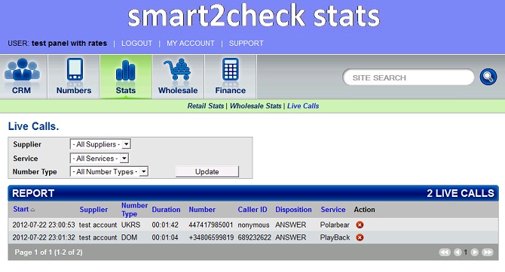Sort report by Start column header
Viewport: 505px width, 272px height.
(x=21, y=209)
